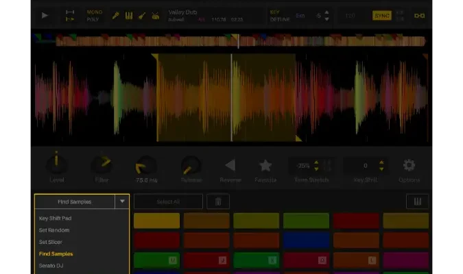This screenshot has width=463, height=274.
Task: Click the Level knob
Action: (x=56, y=164)
